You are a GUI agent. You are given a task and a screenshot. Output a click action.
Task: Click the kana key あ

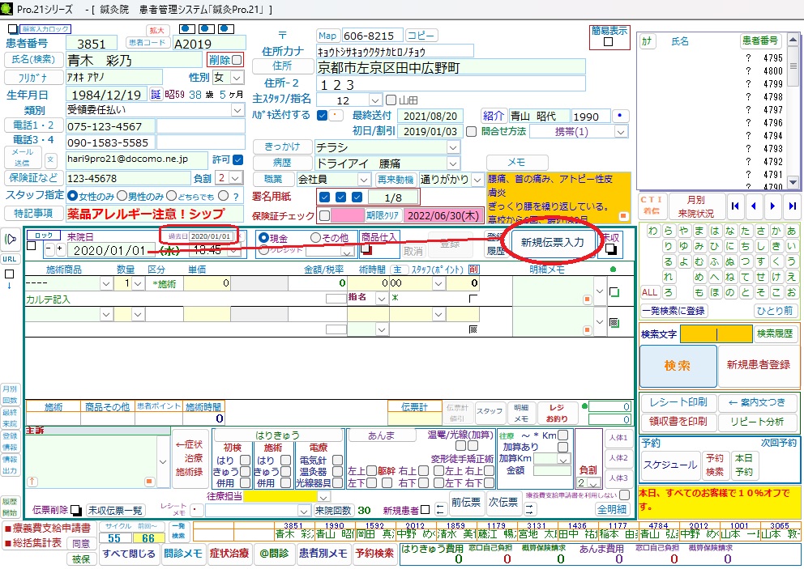tap(792, 231)
